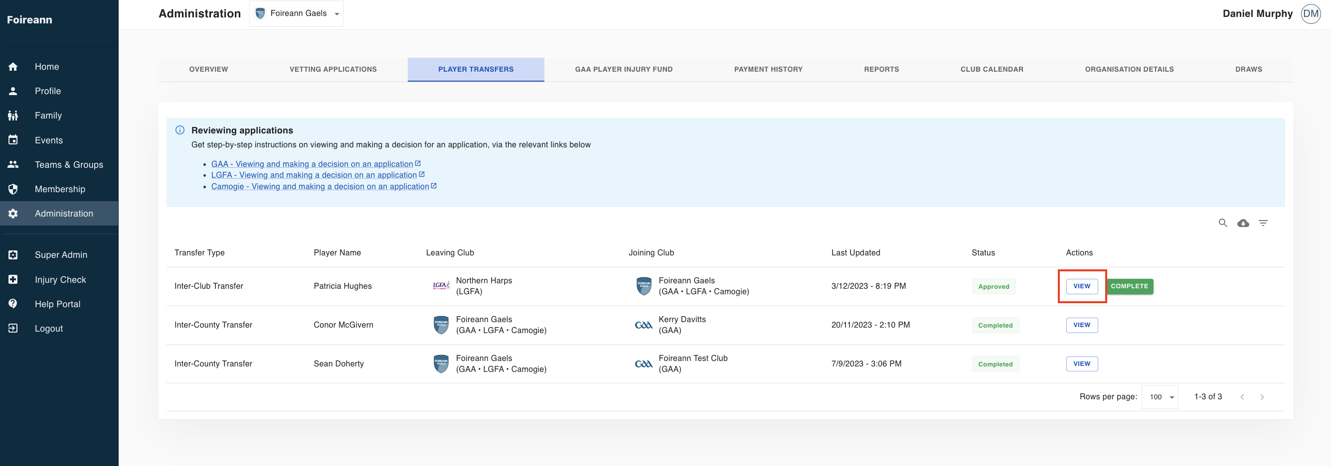This screenshot has width=1331, height=466.
Task: Click the Family people icon
Action: click(13, 116)
